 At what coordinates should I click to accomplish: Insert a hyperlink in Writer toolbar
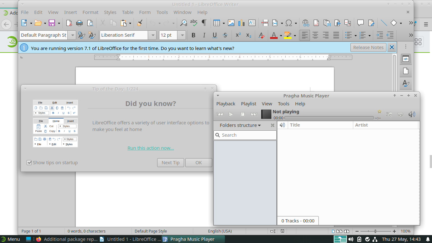coord(305,23)
